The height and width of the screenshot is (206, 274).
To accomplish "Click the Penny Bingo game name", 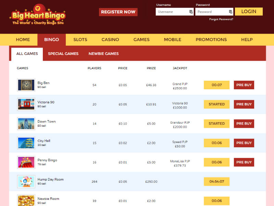I will tap(47, 160).
